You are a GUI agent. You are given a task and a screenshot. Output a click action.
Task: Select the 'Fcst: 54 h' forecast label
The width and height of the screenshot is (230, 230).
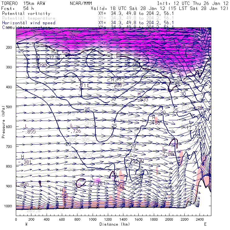point(18,8)
